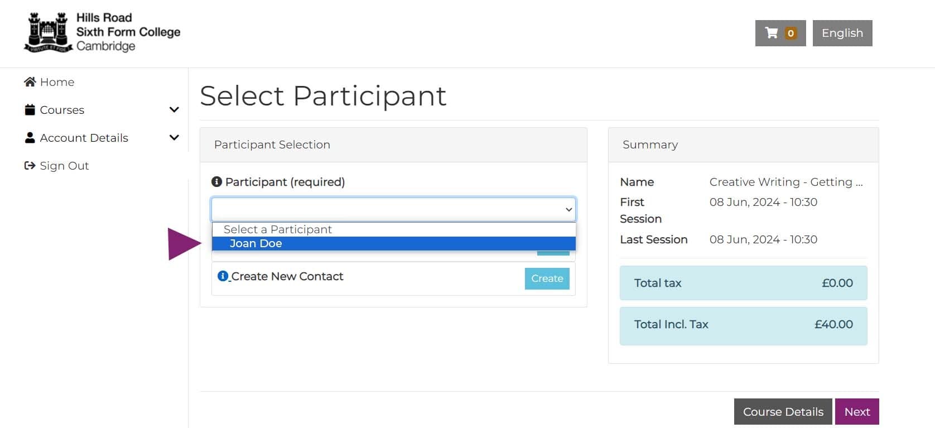This screenshot has height=428, width=935.
Task: Click the info icon beside Participant (required)
Action: coord(217,182)
